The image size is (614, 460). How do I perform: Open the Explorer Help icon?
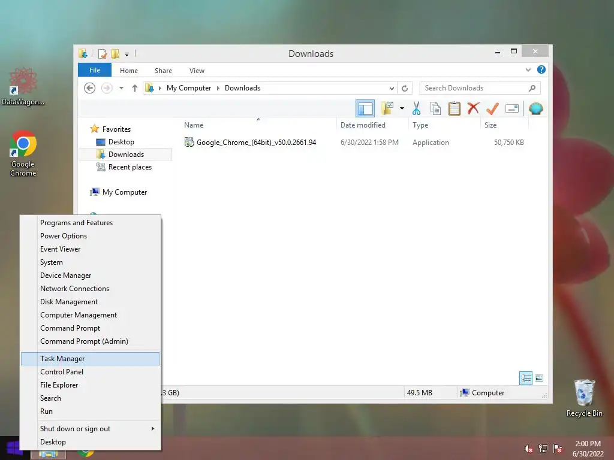point(541,69)
